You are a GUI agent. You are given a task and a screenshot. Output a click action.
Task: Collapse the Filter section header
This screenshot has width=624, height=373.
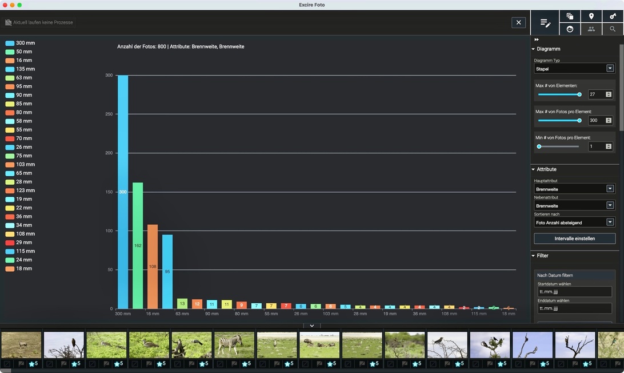tap(542, 256)
